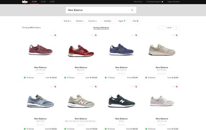This screenshot has height=130, width=206.
Task: Click price from € 69,00
Action: tap(173, 78)
